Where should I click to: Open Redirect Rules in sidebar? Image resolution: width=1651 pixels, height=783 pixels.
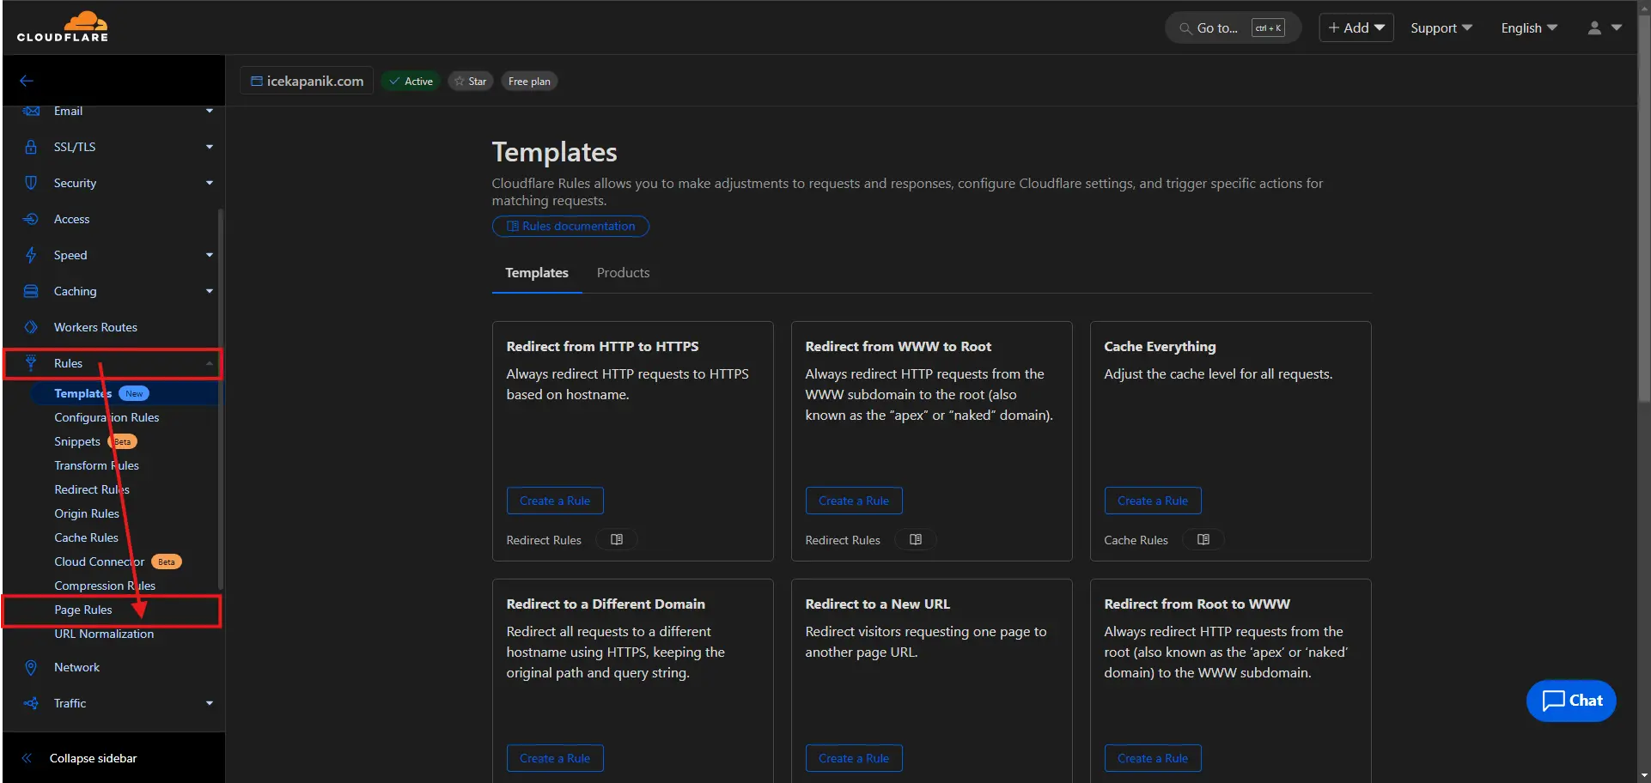point(92,489)
